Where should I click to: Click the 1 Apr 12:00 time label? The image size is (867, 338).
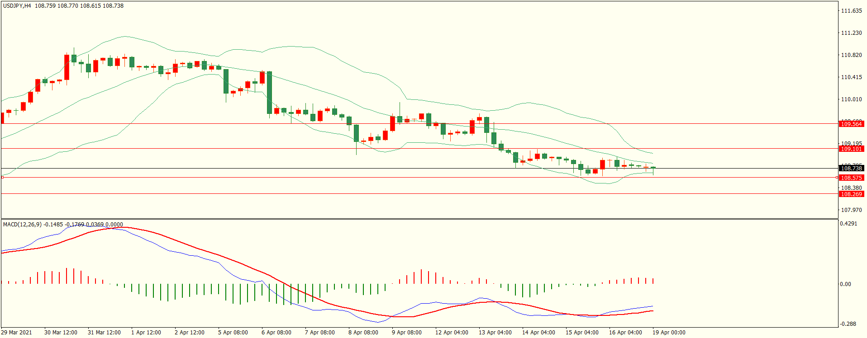[146, 333]
